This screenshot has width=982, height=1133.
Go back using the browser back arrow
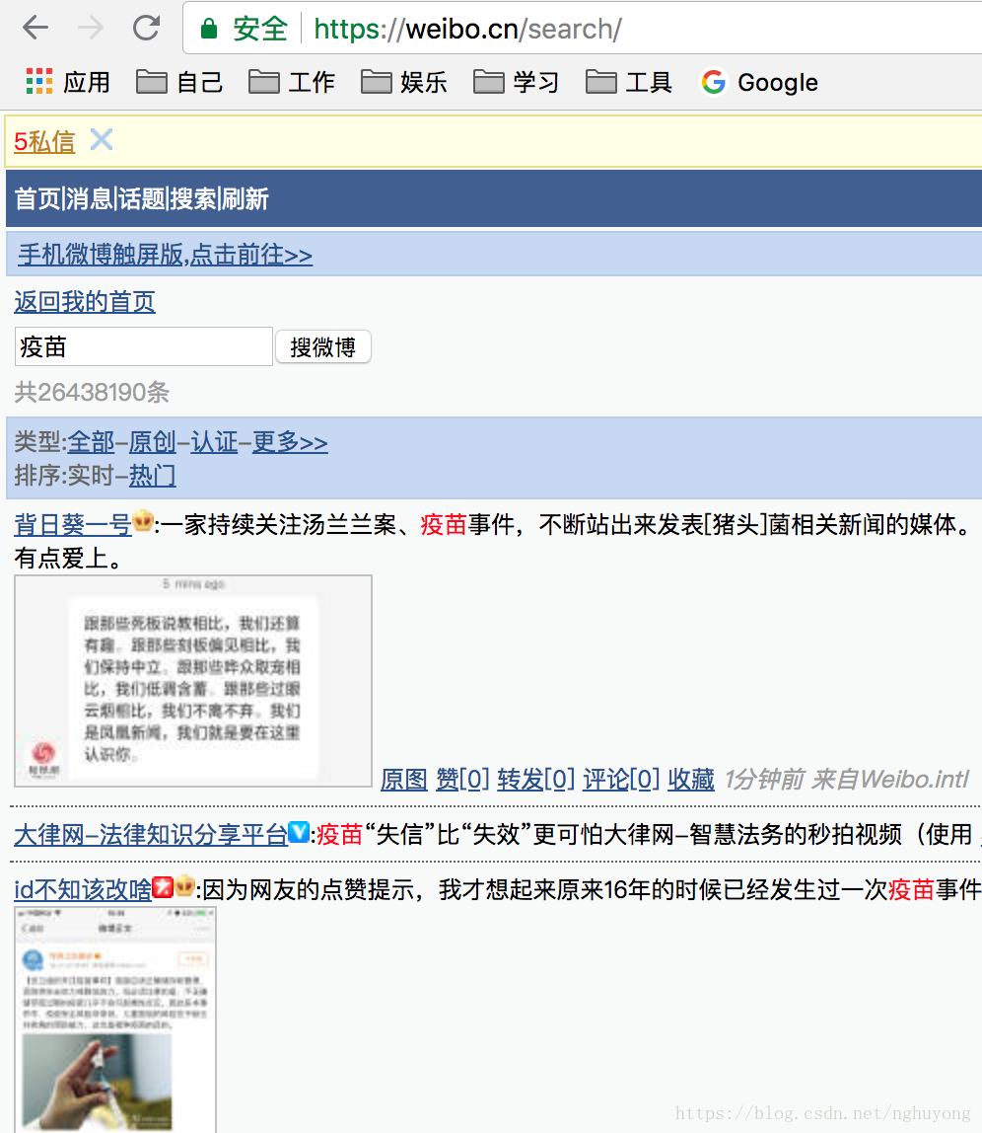35,29
